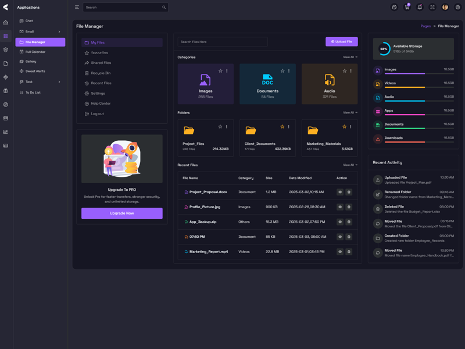Open the shopping cart icon in header
465x349 pixels.
point(407,8)
